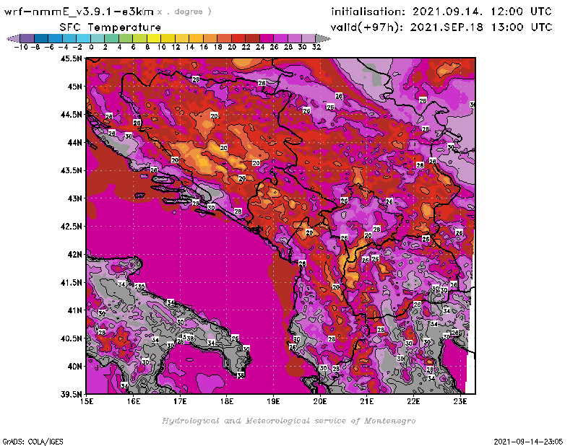Pick the legend swatch between 28 and 30
The height and width of the screenshot is (446, 578).
click(x=295, y=38)
